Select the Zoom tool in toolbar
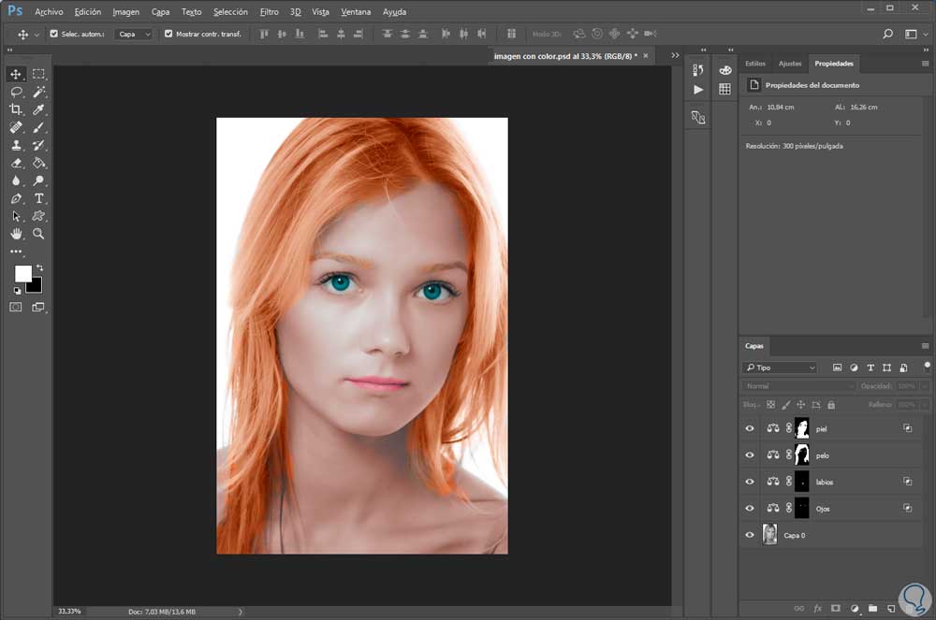This screenshot has height=620, width=936. click(x=39, y=234)
